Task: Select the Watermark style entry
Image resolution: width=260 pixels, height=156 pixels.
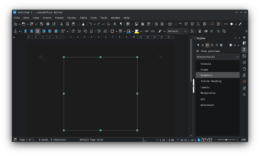Action: (x=207, y=105)
